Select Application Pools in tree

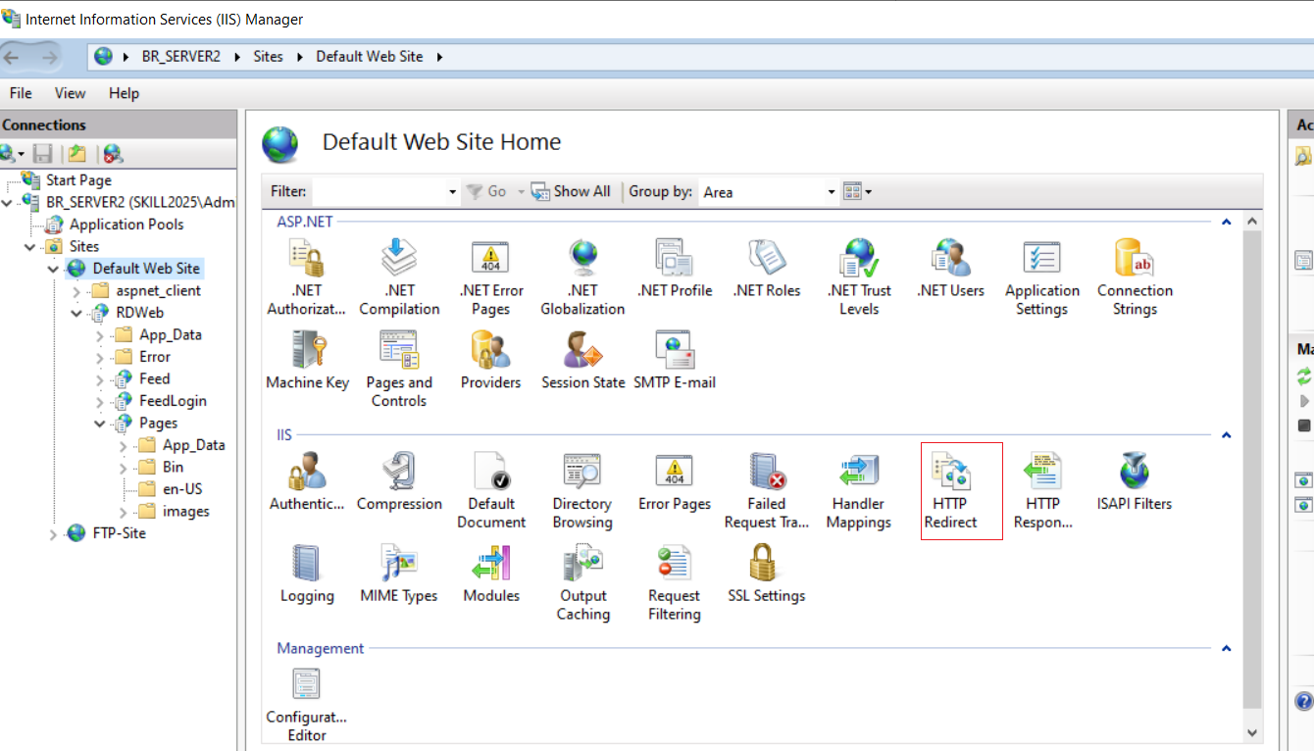[126, 225]
